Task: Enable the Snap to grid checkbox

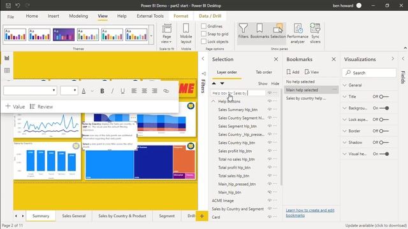Action: pos(204,34)
